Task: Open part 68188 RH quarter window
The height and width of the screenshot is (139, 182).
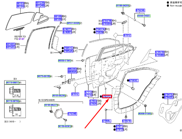Action: (x=58, y=16)
